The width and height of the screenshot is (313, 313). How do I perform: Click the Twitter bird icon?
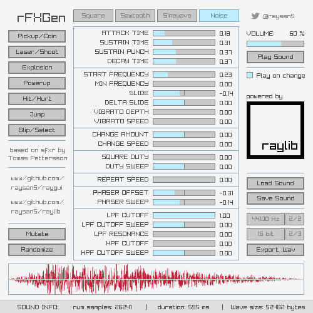tap(255, 16)
